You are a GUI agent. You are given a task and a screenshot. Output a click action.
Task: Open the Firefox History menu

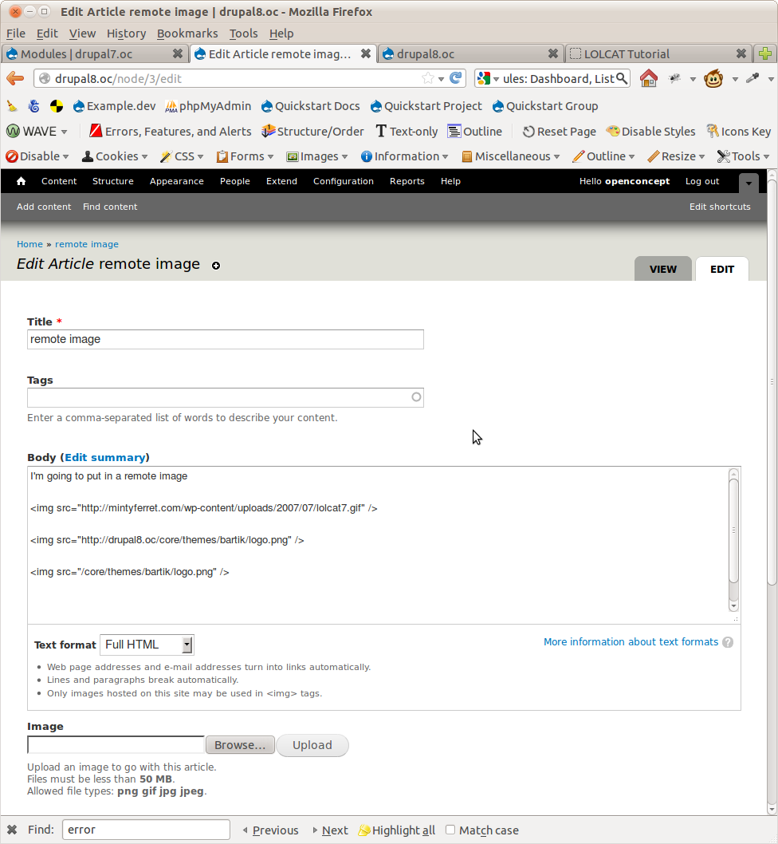click(127, 34)
